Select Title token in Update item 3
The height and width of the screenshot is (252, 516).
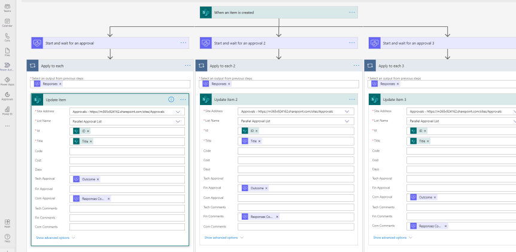[420, 141]
